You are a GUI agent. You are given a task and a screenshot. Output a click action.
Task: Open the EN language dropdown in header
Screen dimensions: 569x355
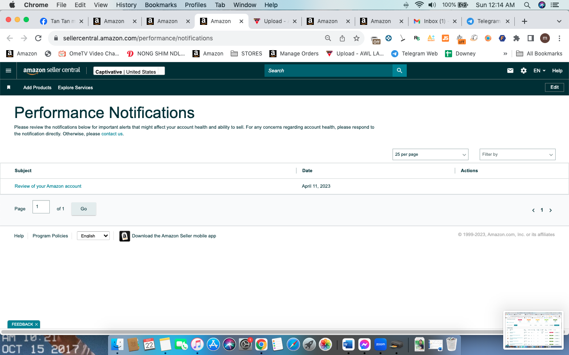[539, 71]
